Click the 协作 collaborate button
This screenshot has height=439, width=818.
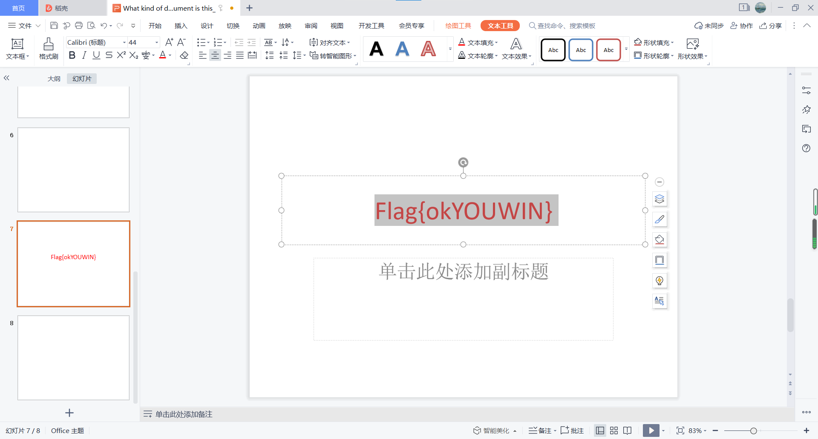(x=742, y=26)
